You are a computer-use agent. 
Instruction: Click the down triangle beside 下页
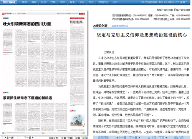pos(166,138)
